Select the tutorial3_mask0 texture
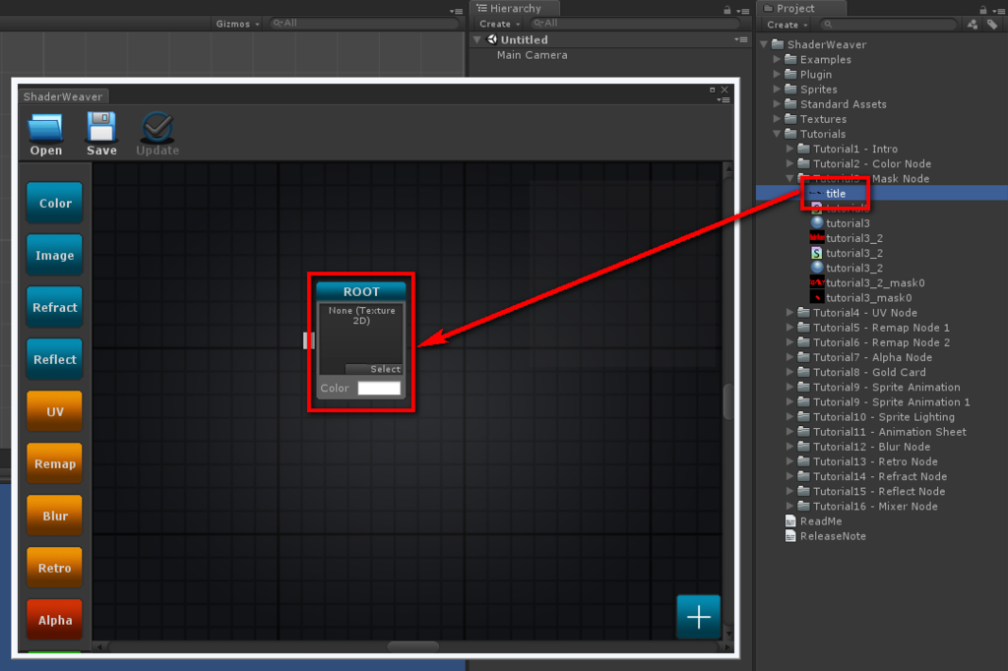 860,297
